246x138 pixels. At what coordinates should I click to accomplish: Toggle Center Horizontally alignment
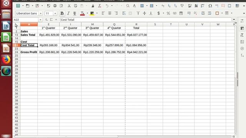pyautogui.click(x=110, y=13)
